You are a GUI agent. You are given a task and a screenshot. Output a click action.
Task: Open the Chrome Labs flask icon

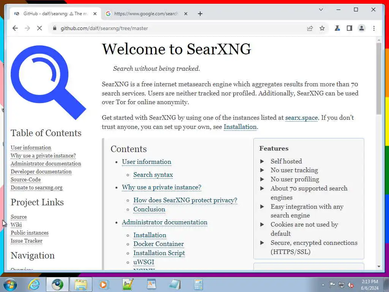pos(337,28)
